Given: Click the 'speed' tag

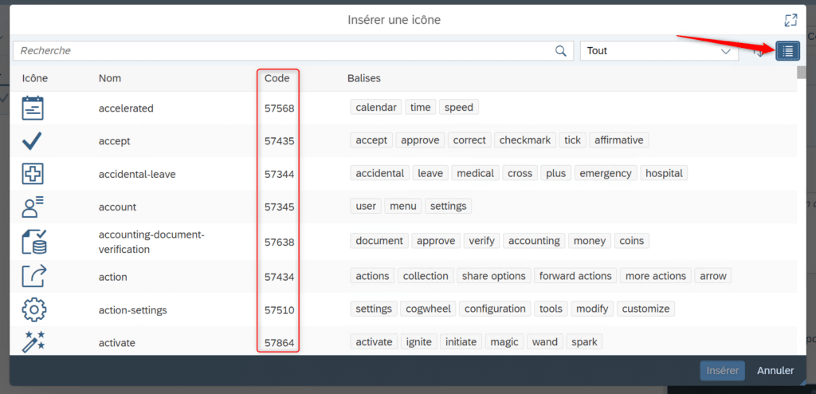Looking at the screenshot, I should [459, 108].
